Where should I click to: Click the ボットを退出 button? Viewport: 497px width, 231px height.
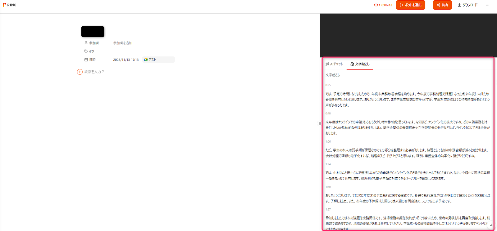tap(411, 5)
